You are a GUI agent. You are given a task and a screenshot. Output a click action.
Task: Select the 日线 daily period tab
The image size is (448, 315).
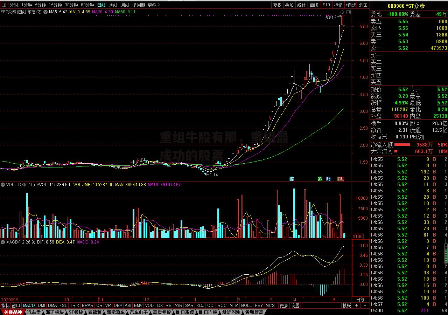point(101,5)
